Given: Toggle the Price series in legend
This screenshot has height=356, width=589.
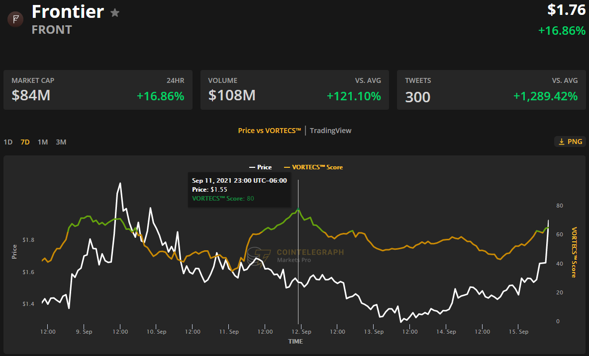Looking at the screenshot, I should click(x=260, y=167).
